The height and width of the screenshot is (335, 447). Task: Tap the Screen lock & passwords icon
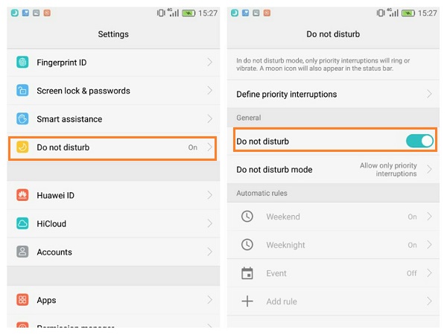click(x=22, y=91)
